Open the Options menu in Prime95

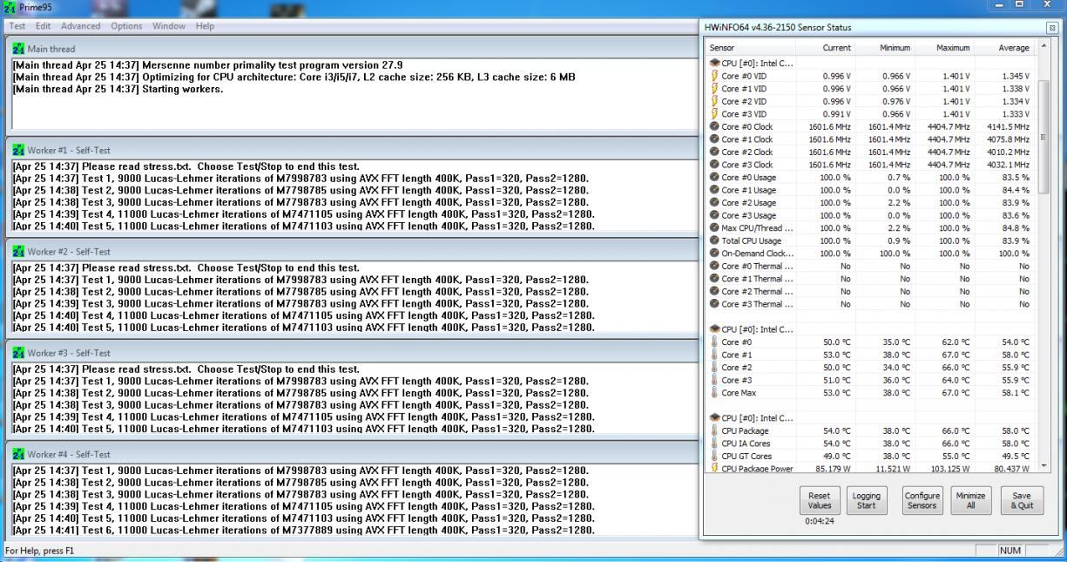coord(126,26)
